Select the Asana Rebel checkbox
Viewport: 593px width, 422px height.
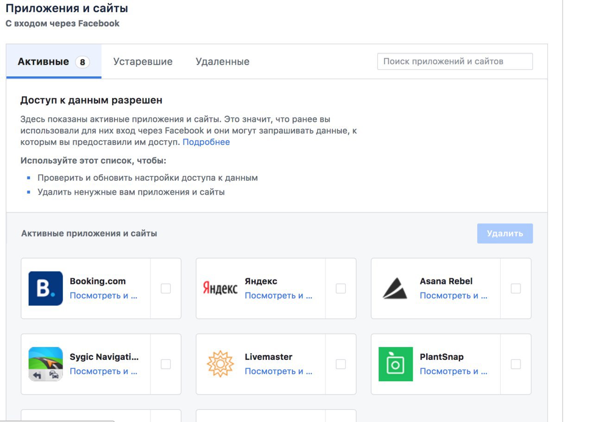pyautogui.click(x=516, y=289)
